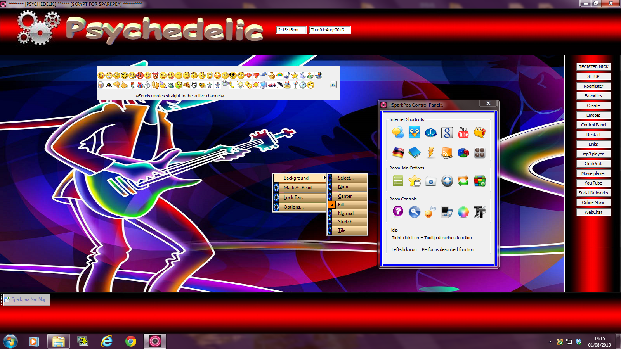Image resolution: width=621 pixels, height=349 pixels.
Task: Click the green list Room Join icon
Action: (398, 181)
